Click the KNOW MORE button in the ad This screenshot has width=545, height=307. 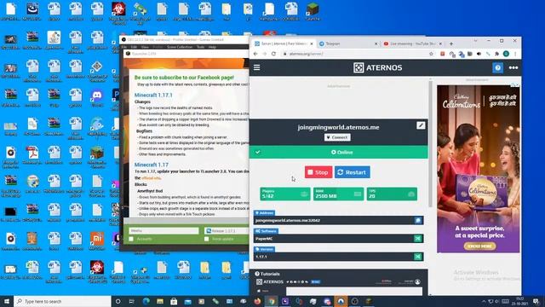click(x=479, y=246)
